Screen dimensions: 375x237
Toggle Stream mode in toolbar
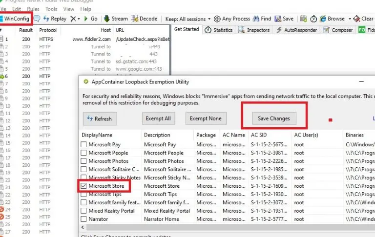(x=116, y=19)
